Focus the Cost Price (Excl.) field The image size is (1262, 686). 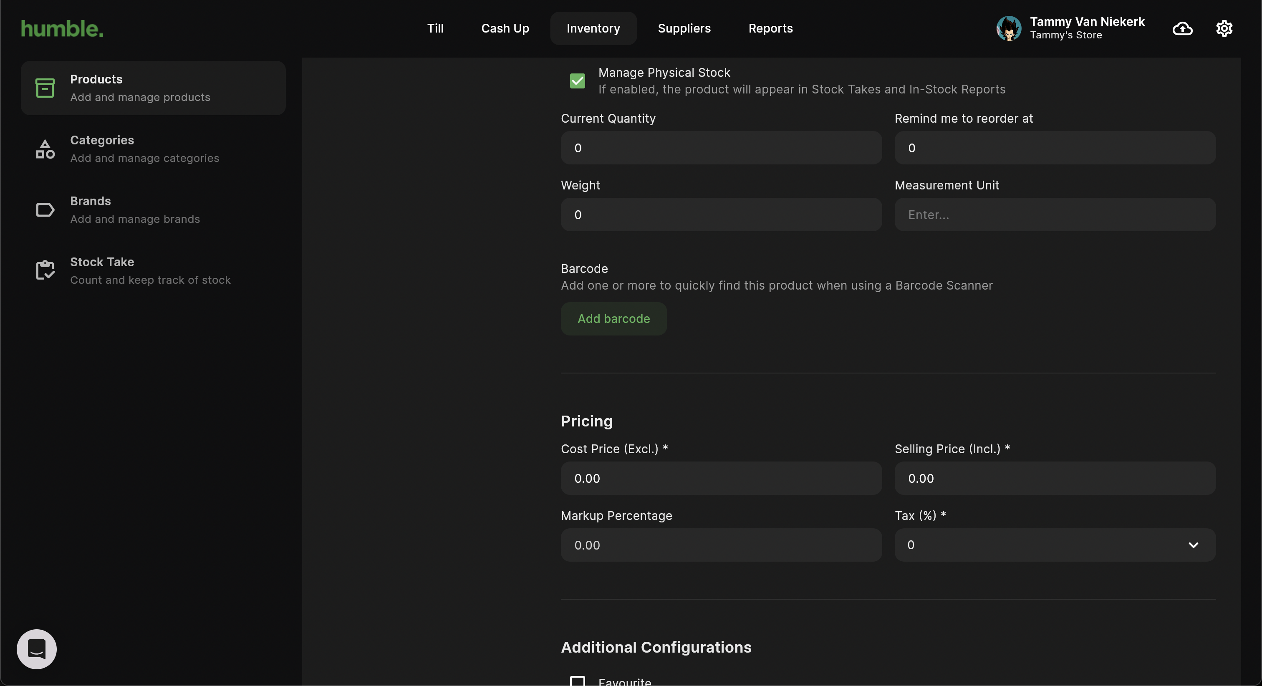[x=721, y=478]
